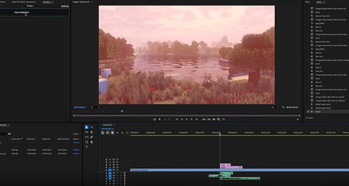
Task: Select the Ripple Edit tool
Action: pos(86,132)
